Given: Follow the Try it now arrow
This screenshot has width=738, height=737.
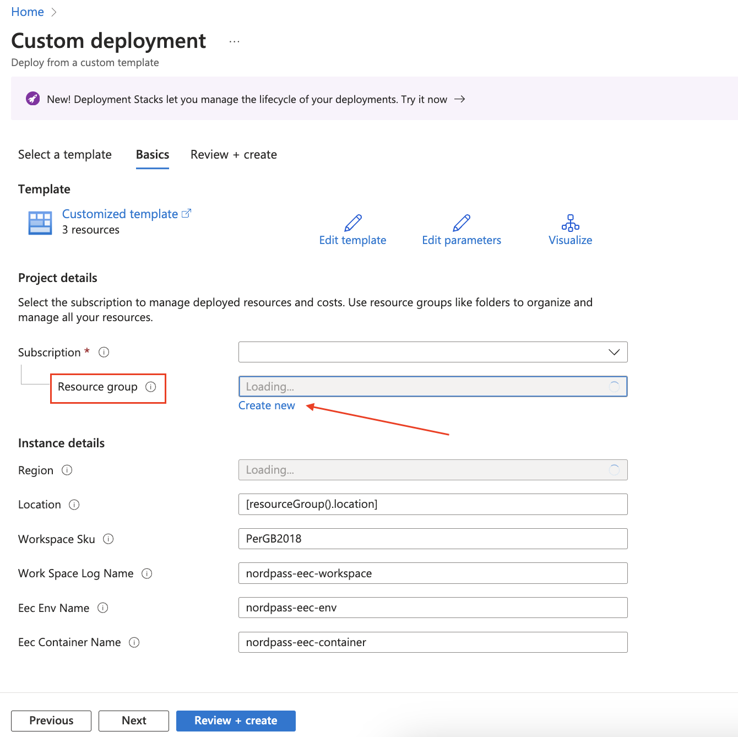Looking at the screenshot, I should coord(460,99).
